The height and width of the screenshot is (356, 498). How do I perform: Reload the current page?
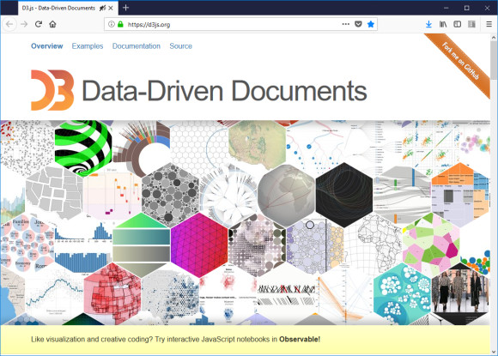39,24
